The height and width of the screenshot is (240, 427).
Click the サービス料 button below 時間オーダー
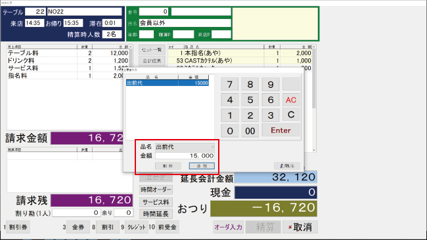coord(156,202)
